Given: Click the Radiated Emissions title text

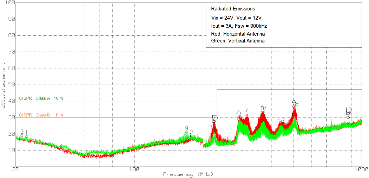Looking at the screenshot, I should click(x=233, y=9).
